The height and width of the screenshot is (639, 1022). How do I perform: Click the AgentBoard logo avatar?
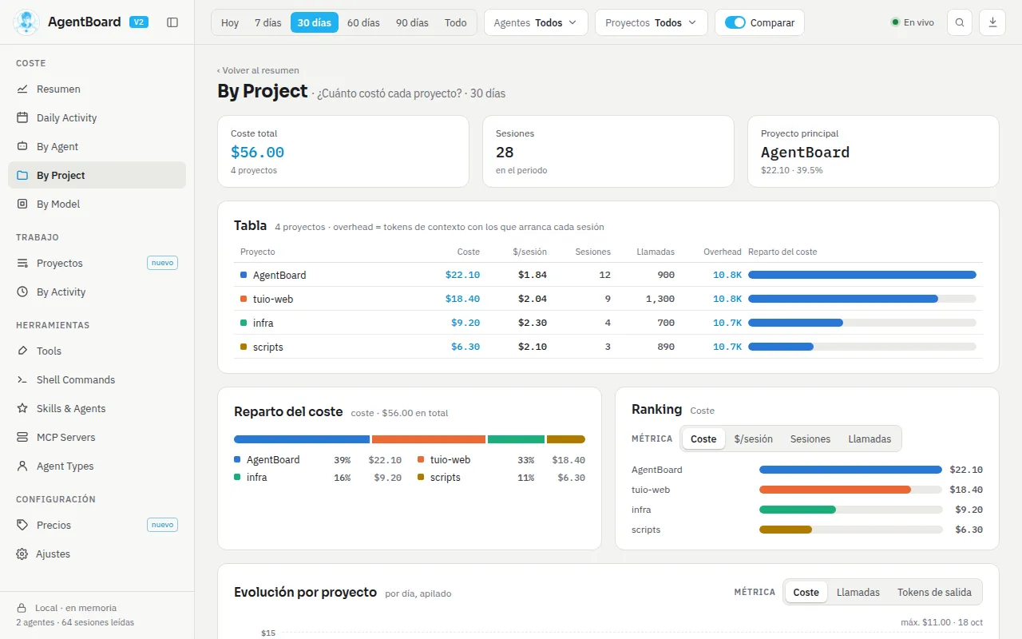pyautogui.click(x=26, y=22)
